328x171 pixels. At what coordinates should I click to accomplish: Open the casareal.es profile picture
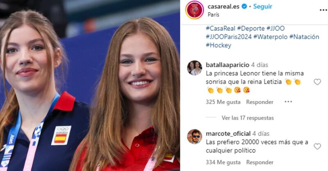194,10
